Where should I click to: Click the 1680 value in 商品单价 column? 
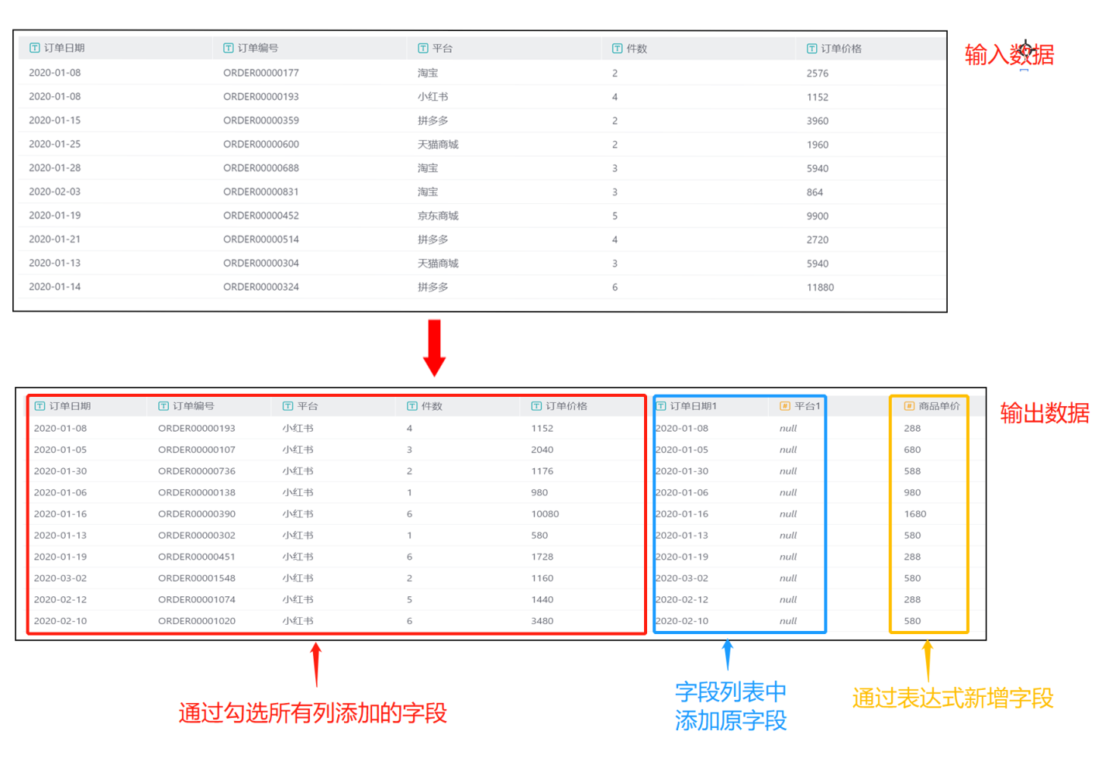(x=914, y=514)
